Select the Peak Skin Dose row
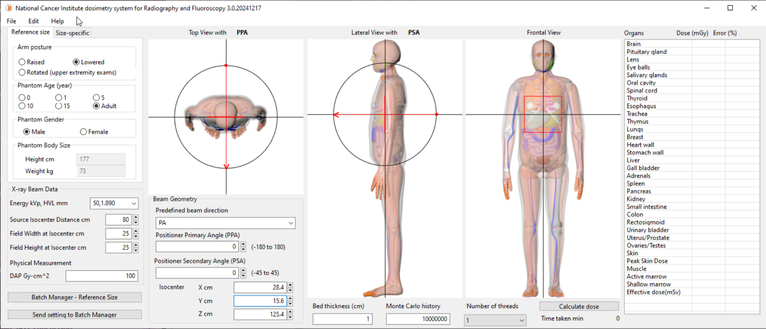The image size is (766, 329). coord(692,261)
